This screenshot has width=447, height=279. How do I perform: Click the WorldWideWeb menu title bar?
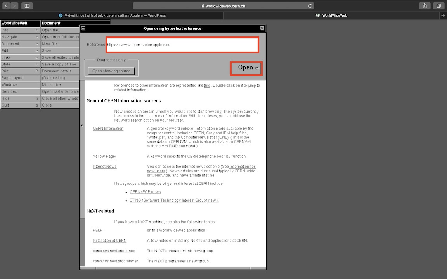coord(20,23)
